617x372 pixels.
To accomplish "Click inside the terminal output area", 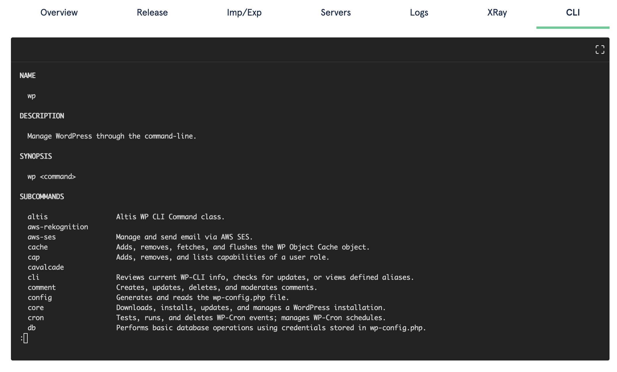I will 308,202.
